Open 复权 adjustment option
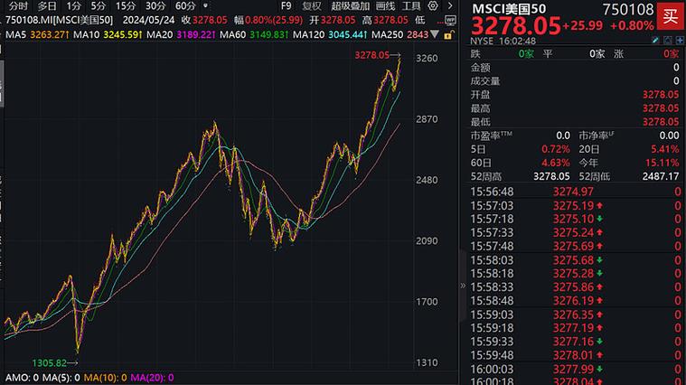 (x=312, y=6)
